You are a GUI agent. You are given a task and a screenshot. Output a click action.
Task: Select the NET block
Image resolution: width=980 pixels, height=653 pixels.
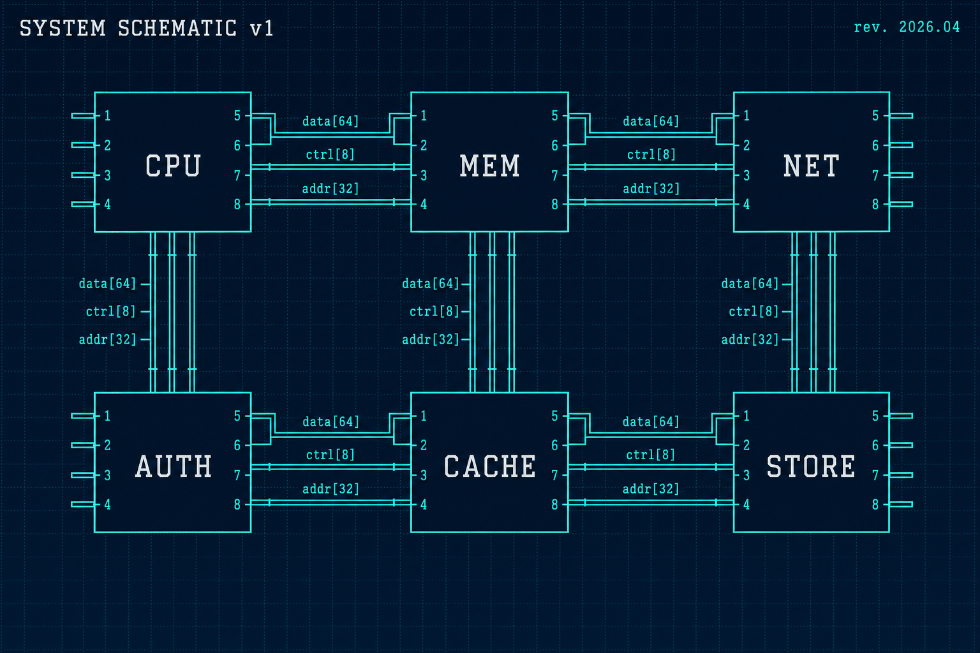[x=811, y=162]
